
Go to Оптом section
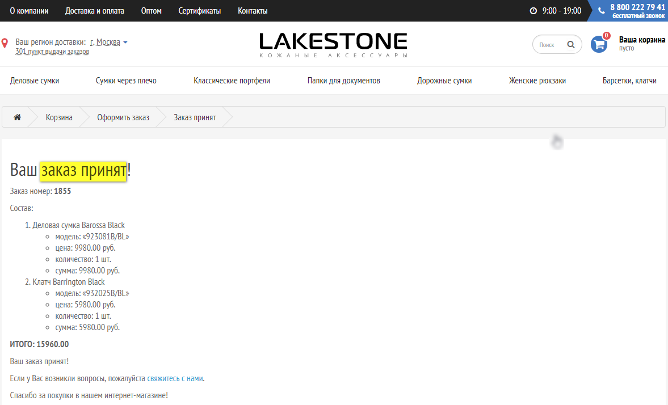coord(151,11)
